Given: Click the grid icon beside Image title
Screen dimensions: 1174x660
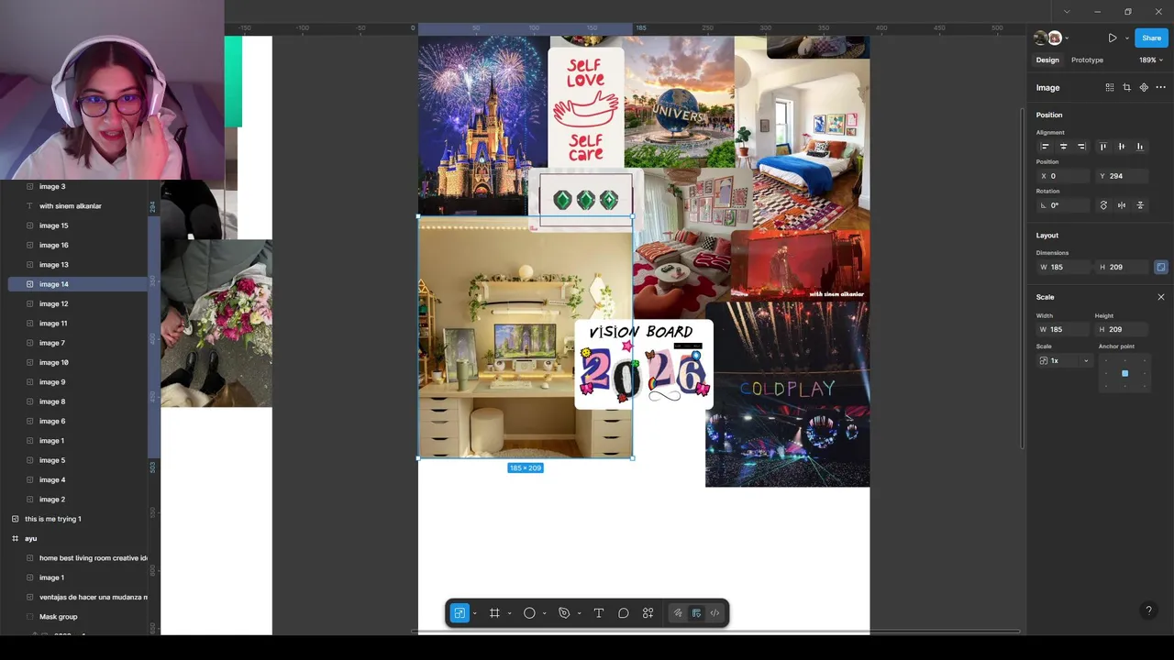Looking at the screenshot, I should (1110, 88).
